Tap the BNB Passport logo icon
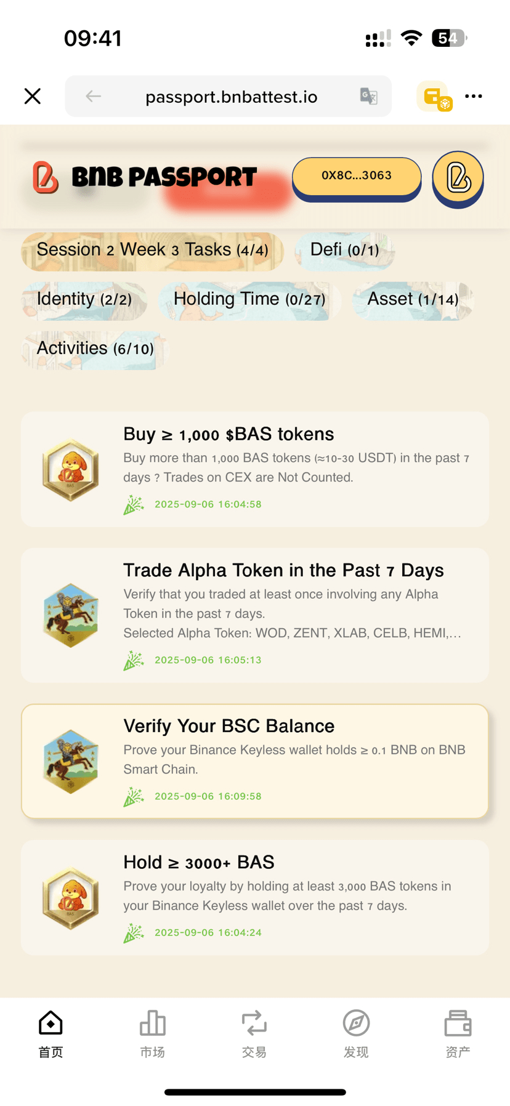The image size is (510, 1106). click(46, 177)
